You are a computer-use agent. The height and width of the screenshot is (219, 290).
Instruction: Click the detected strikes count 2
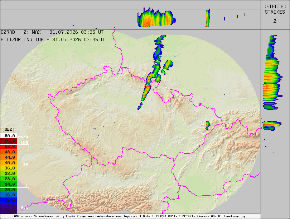(275, 21)
